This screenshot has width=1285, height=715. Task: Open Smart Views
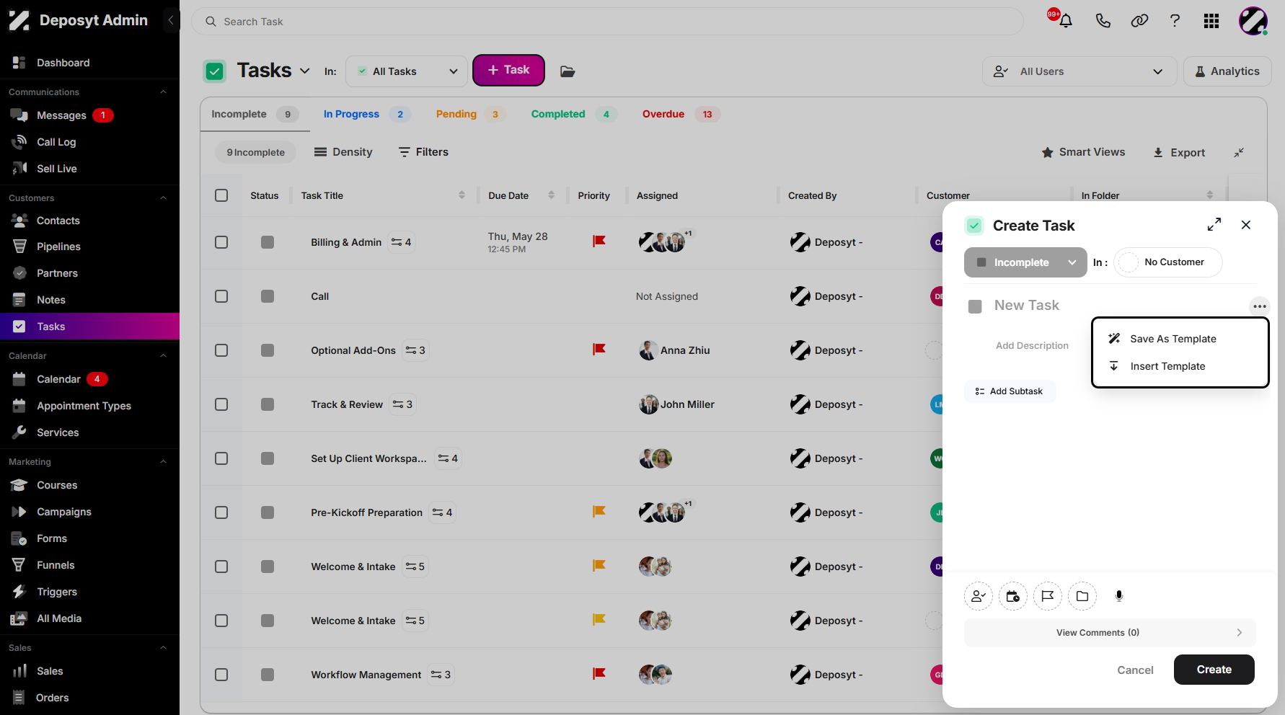pos(1083,152)
